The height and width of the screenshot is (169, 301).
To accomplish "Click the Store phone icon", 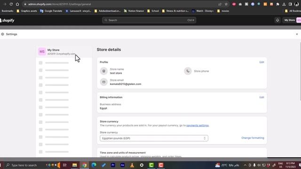I will tap(188, 71).
